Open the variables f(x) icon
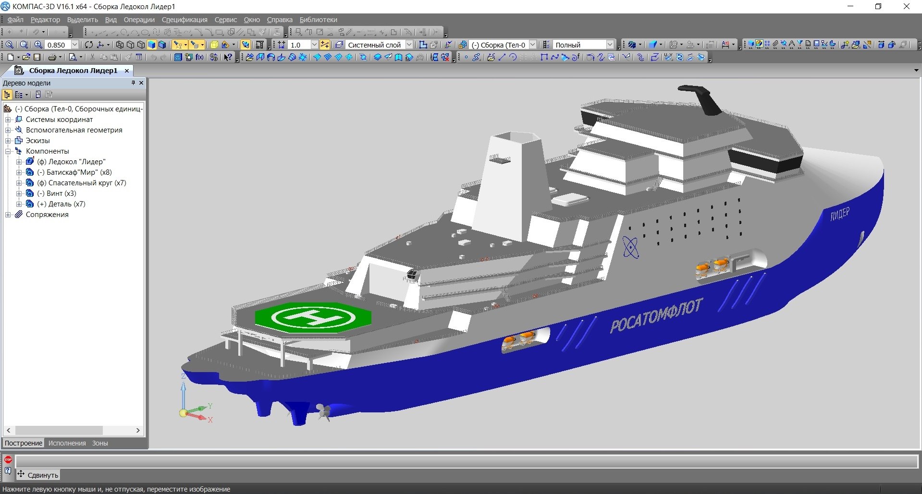The width and height of the screenshot is (922, 494). (199, 57)
